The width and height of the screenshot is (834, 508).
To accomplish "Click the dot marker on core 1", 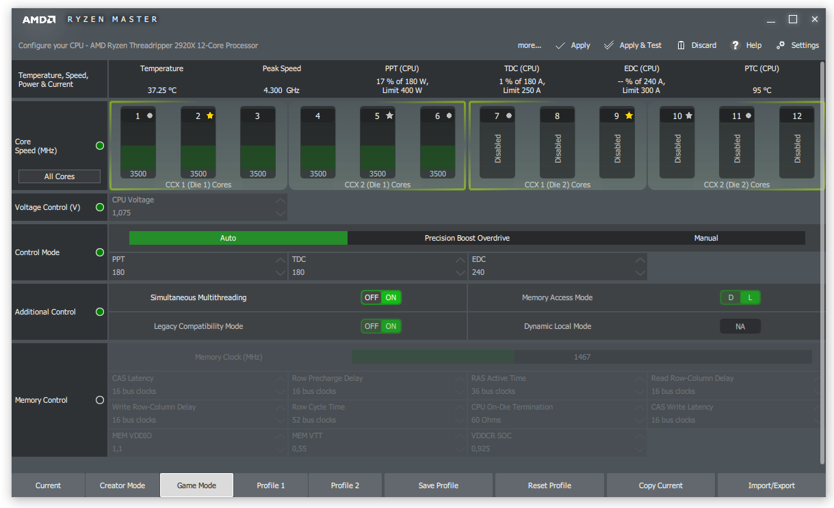I will coord(150,116).
